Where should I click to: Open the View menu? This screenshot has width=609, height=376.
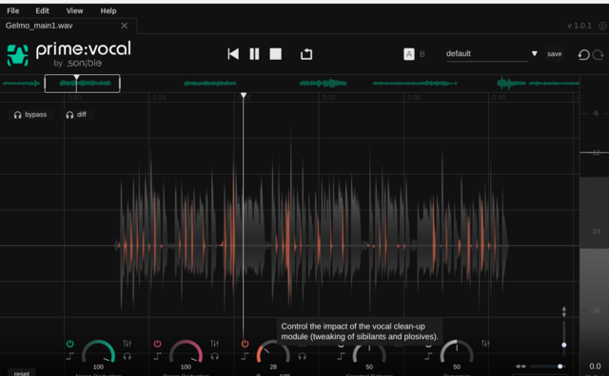[74, 10]
